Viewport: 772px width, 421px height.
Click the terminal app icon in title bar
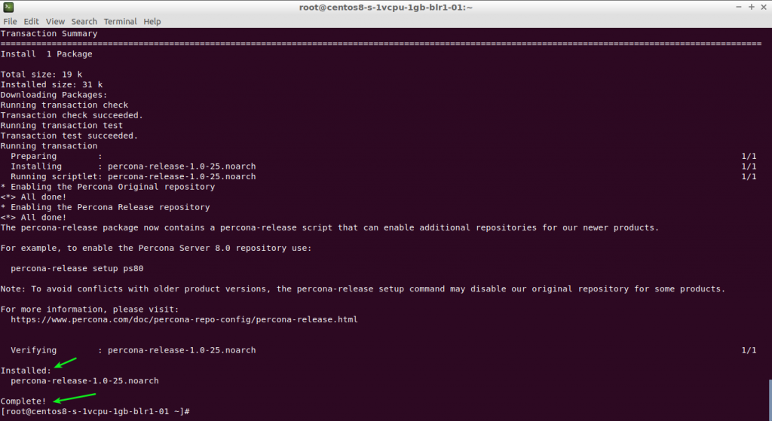click(x=8, y=7)
